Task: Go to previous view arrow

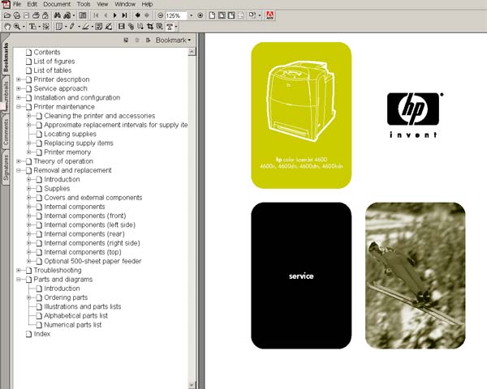Action: pos(138,15)
